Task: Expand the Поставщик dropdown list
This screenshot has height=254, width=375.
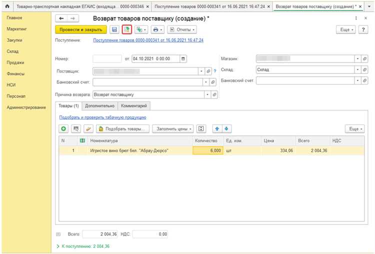Action: tap(201, 71)
